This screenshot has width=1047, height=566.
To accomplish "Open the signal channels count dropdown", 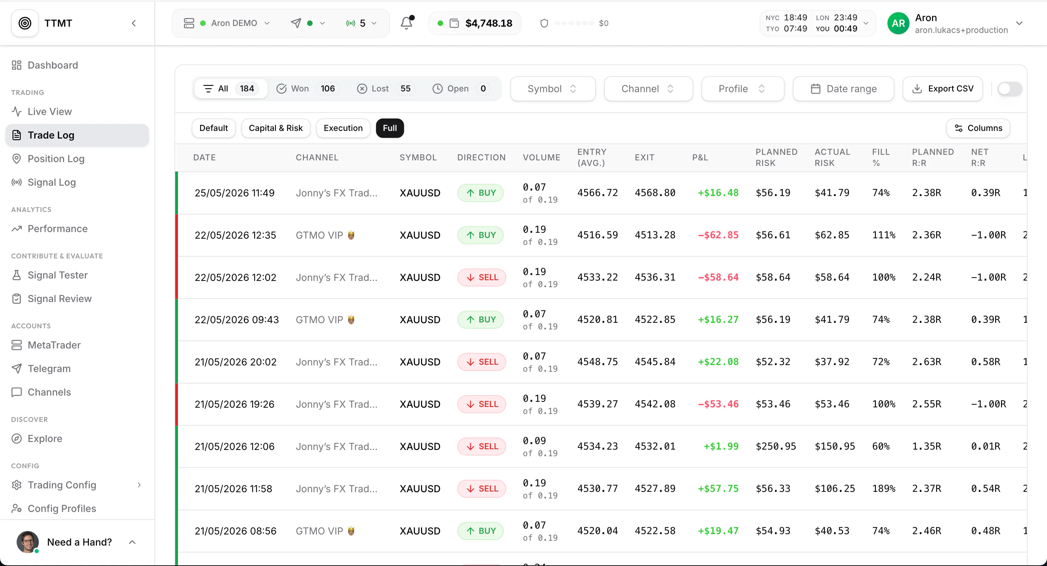I will (x=361, y=23).
